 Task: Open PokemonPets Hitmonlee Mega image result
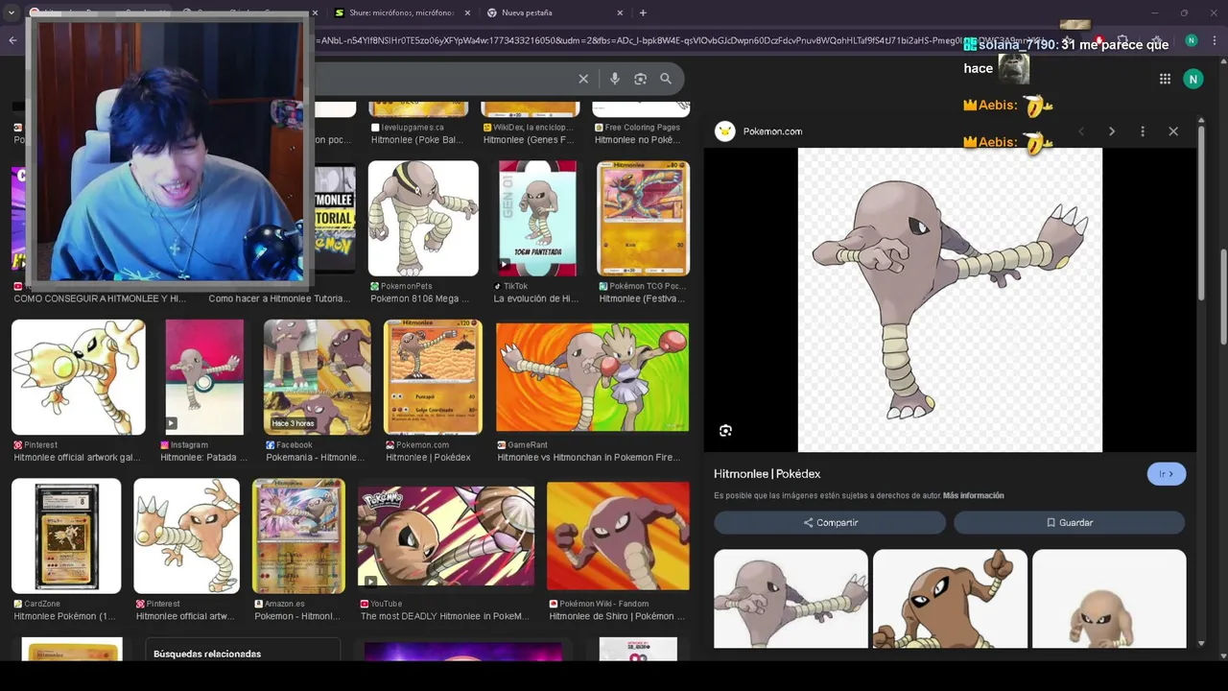tap(423, 219)
